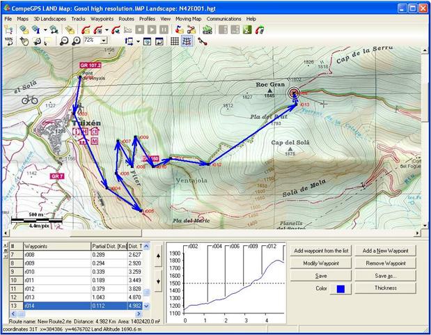
Task: Expand the arrow beside rotate map icon
Action: 138,42
